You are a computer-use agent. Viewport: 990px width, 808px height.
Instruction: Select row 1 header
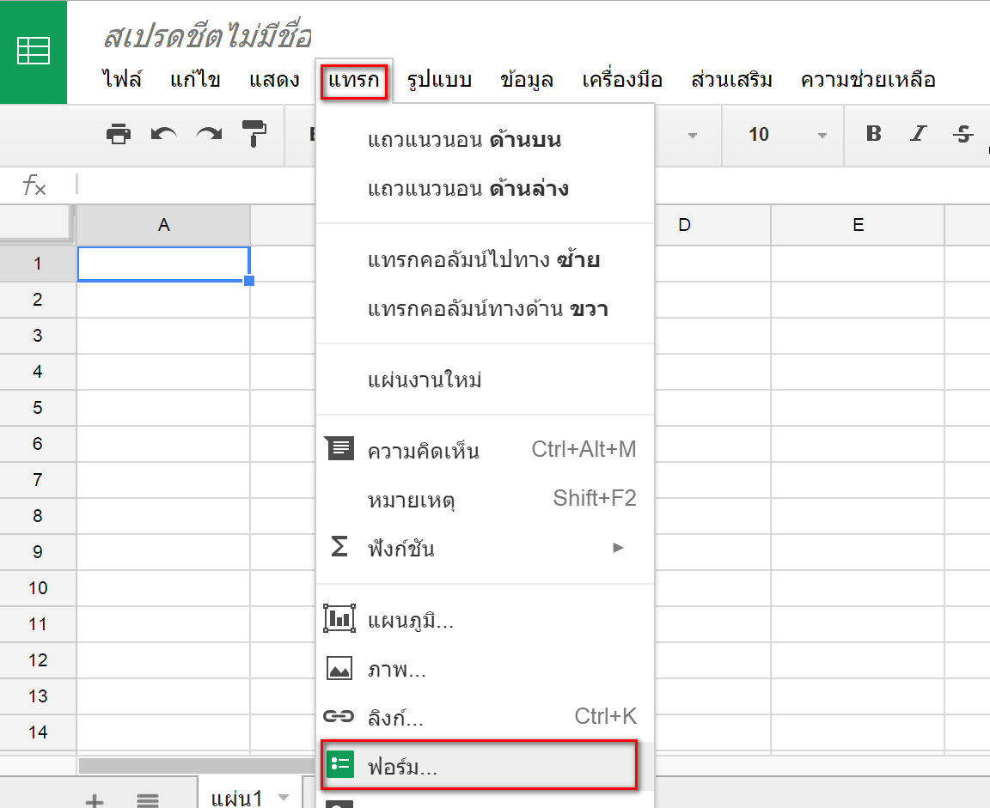(x=38, y=264)
